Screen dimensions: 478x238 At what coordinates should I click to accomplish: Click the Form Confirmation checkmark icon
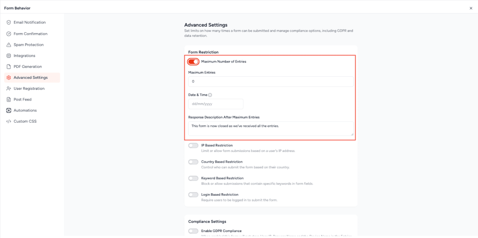pos(8,34)
